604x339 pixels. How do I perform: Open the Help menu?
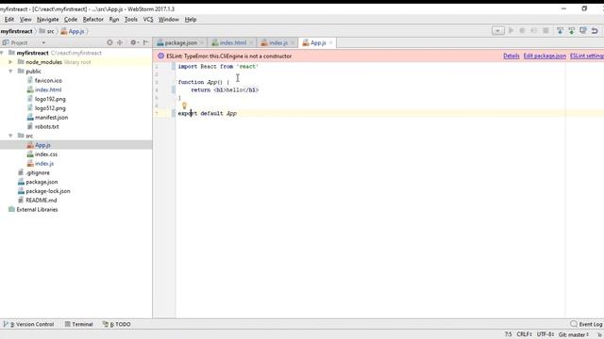pos(191,19)
